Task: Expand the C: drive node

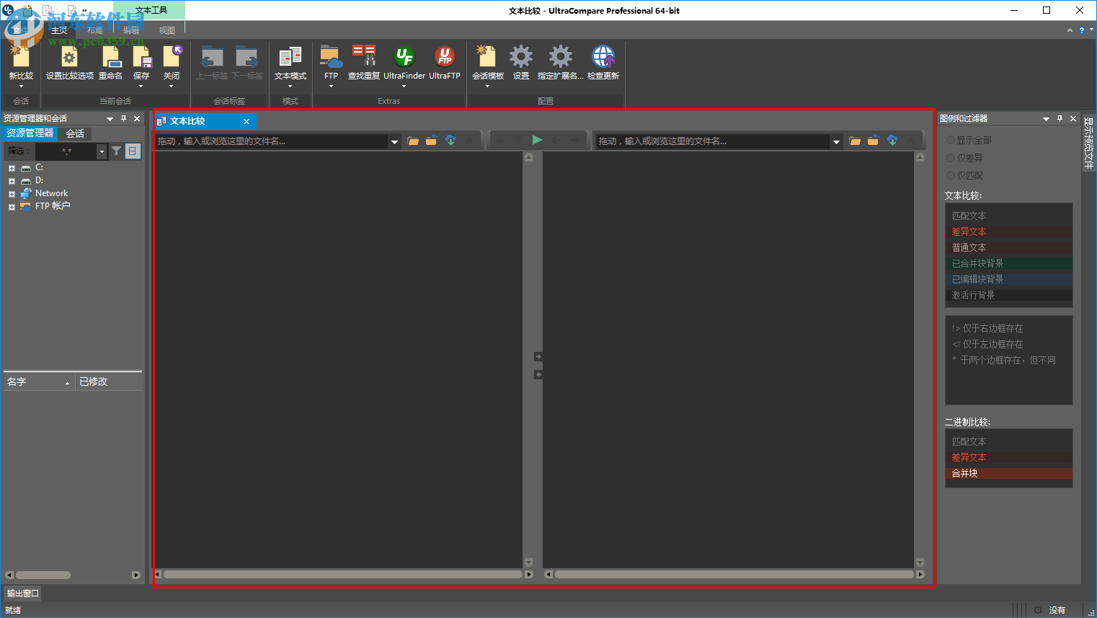Action: (x=12, y=168)
